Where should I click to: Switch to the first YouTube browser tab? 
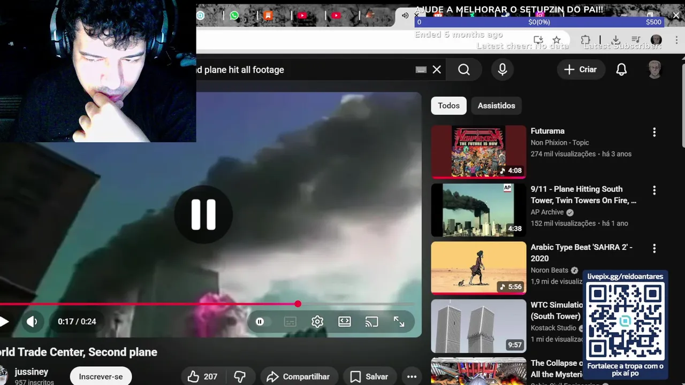[x=302, y=16]
